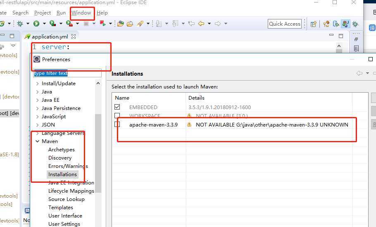Click the type filter text field
This screenshot has height=227, width=376.
click(67, 73)
